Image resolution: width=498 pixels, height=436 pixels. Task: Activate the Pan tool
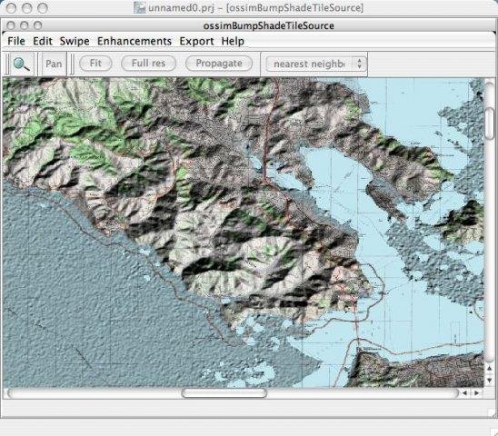(54, 64)
